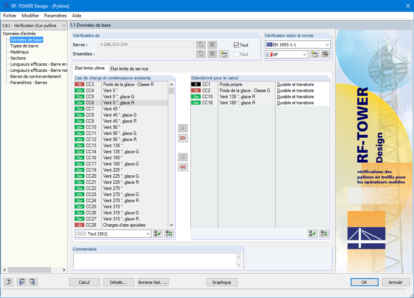This screenshot has height=298, width=414.
Task: Remove the selected load case with the left arrow
Action: pos(183,157)
